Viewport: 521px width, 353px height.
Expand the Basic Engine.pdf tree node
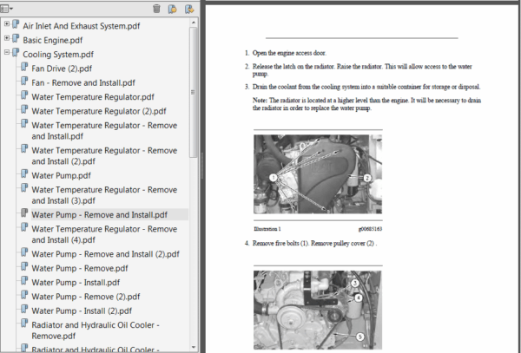click(x=7, y=39)
